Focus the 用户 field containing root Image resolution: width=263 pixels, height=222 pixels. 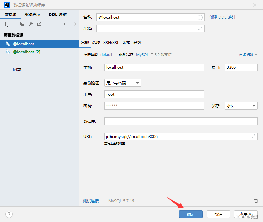154,94
